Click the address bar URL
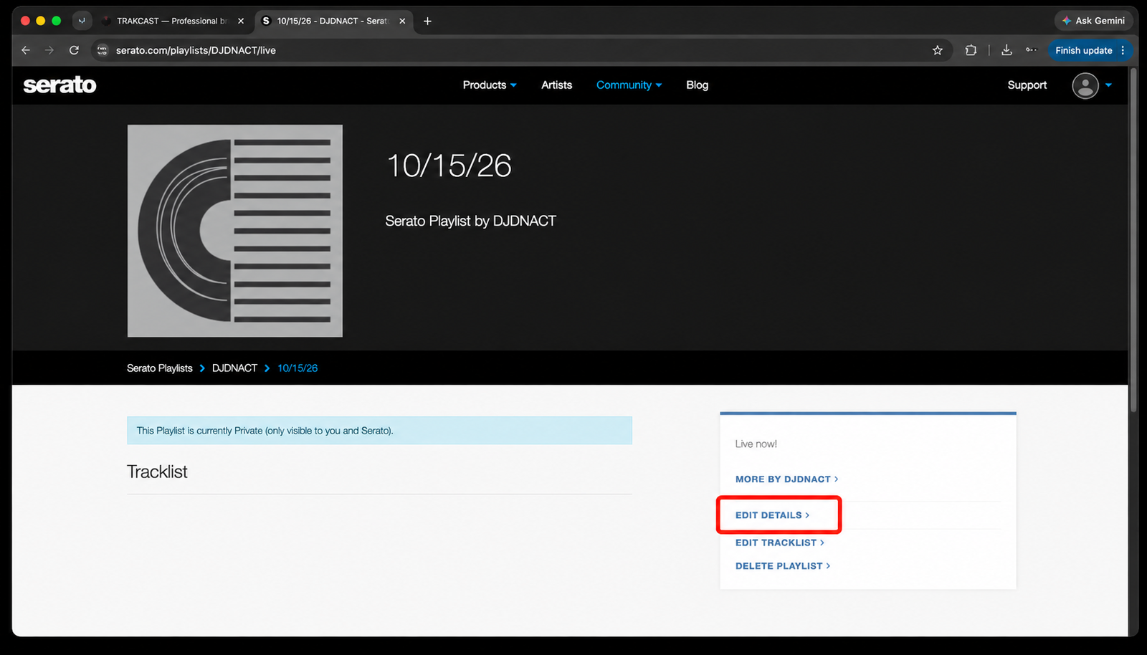This screenshot has height=655, width=1147. click(196, 50)
